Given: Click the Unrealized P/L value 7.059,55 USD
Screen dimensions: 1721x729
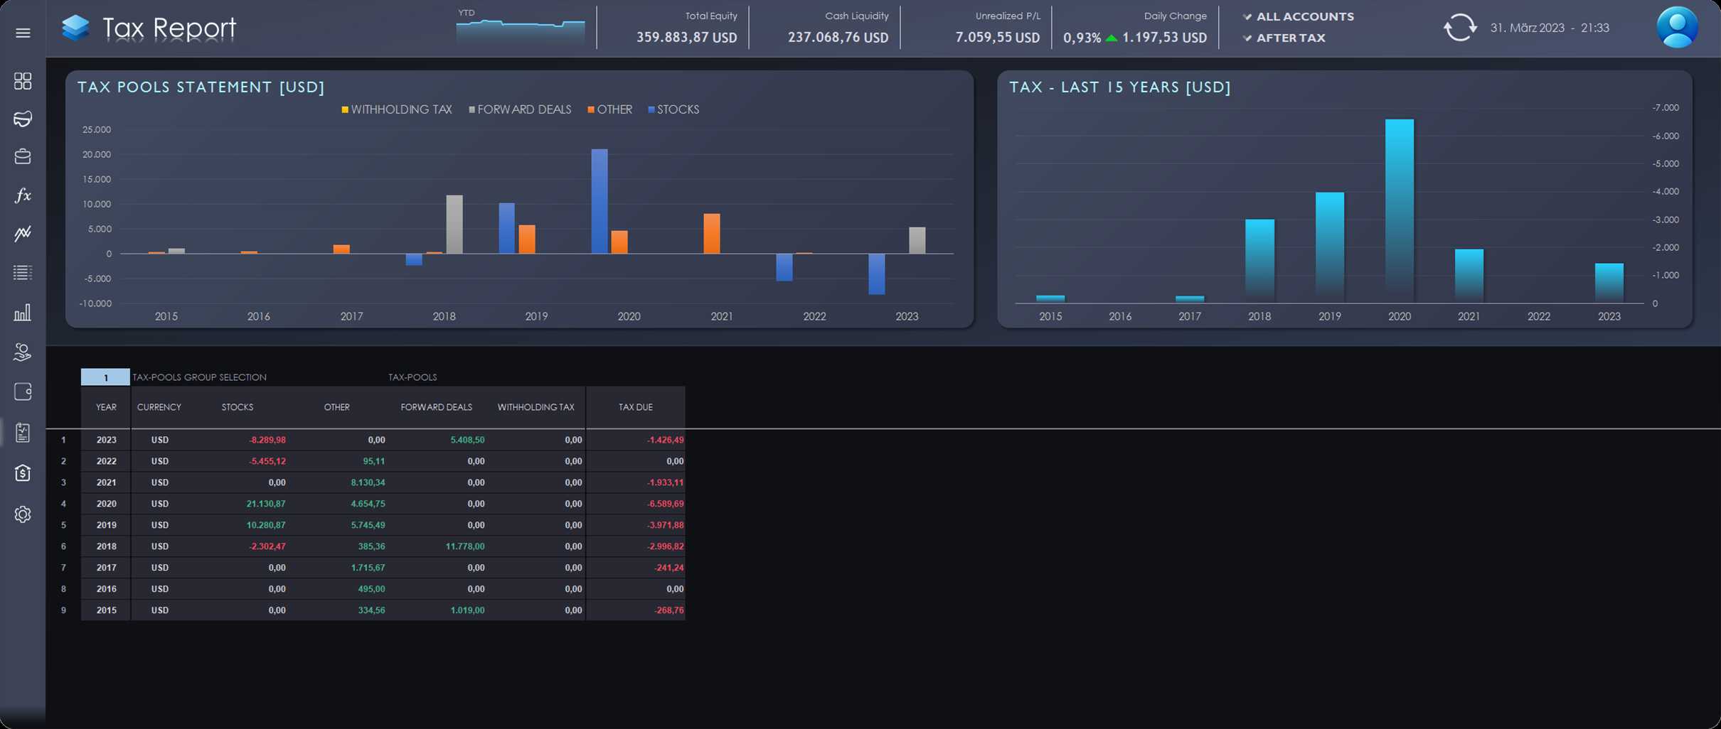Looking at the screenshot, I should coord(997,38).
